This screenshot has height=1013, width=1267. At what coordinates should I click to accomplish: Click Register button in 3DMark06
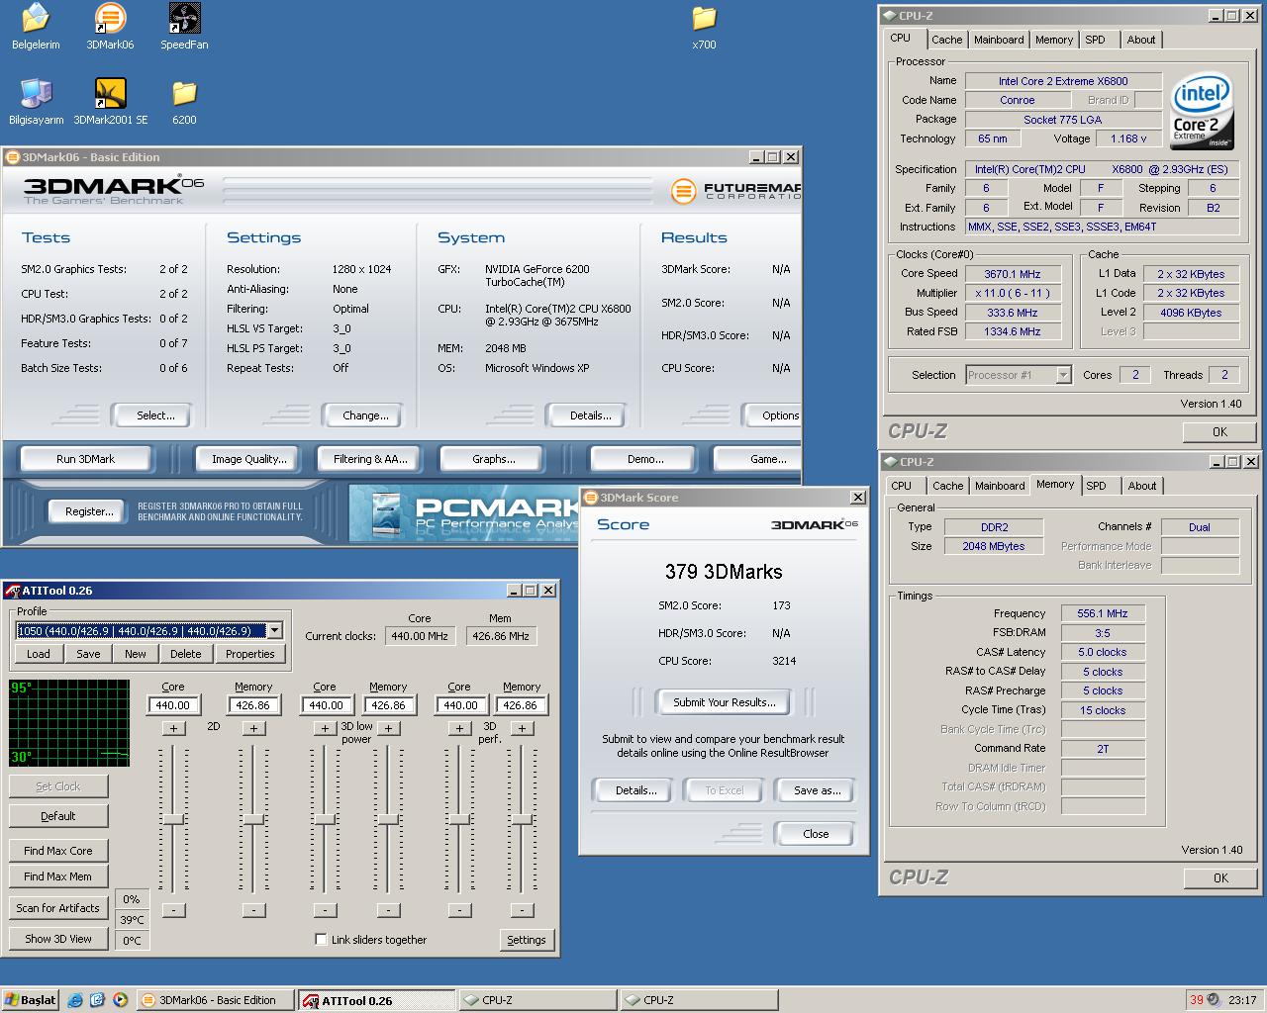point(89,511)
